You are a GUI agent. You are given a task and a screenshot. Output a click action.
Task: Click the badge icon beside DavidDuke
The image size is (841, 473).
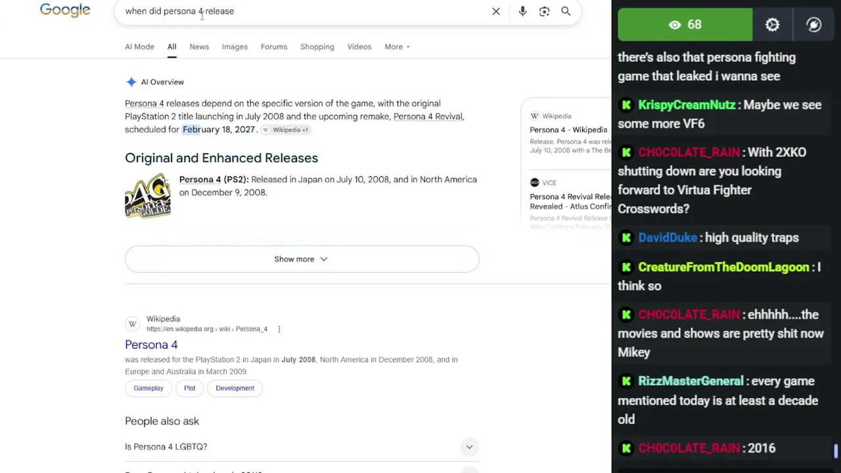626,238
